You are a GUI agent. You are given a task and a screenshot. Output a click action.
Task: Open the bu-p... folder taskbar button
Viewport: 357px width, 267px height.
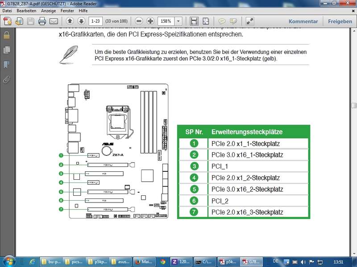pyautogui.click(x=51, y=262)
